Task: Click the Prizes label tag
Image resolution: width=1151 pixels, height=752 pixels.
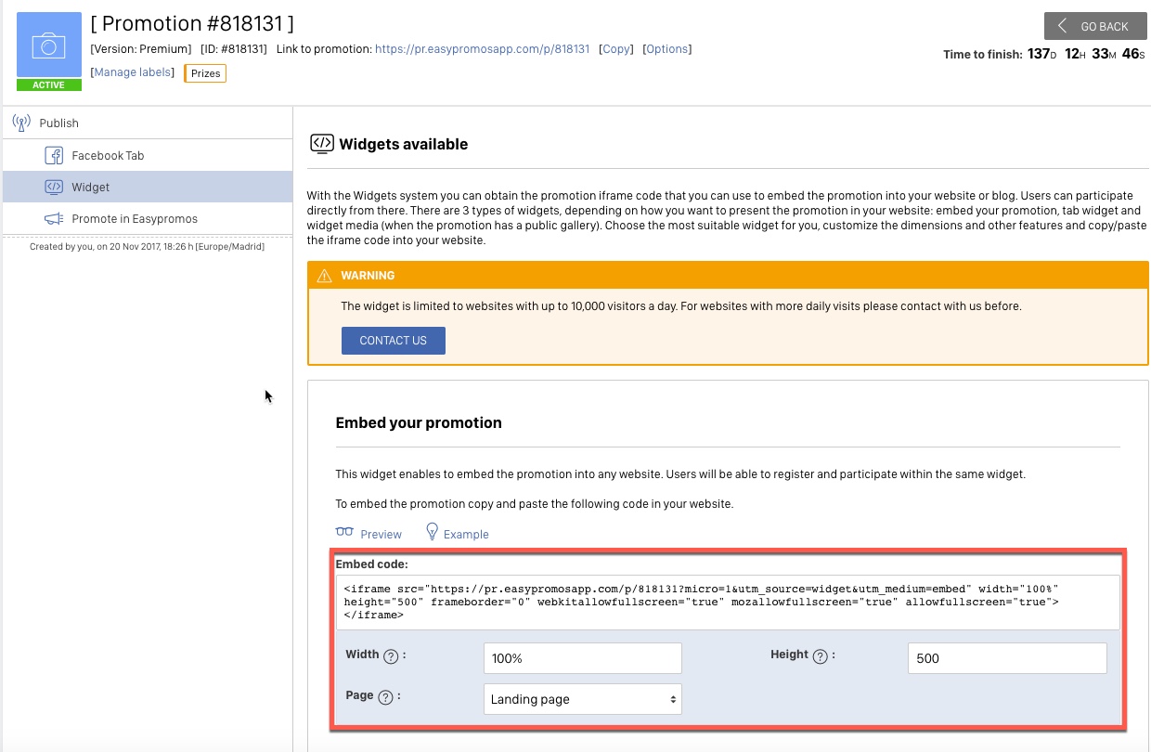Action: (x=205, y=73)
